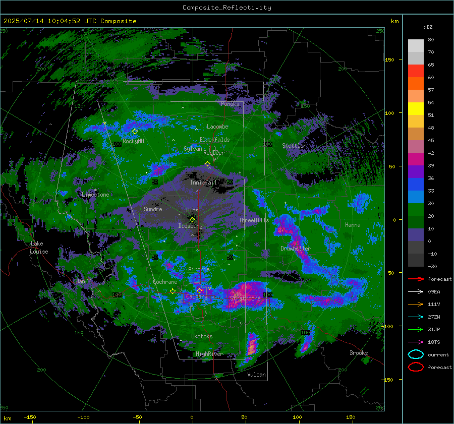
Task: Click the RockyMH label
Action: pos(133,141)
